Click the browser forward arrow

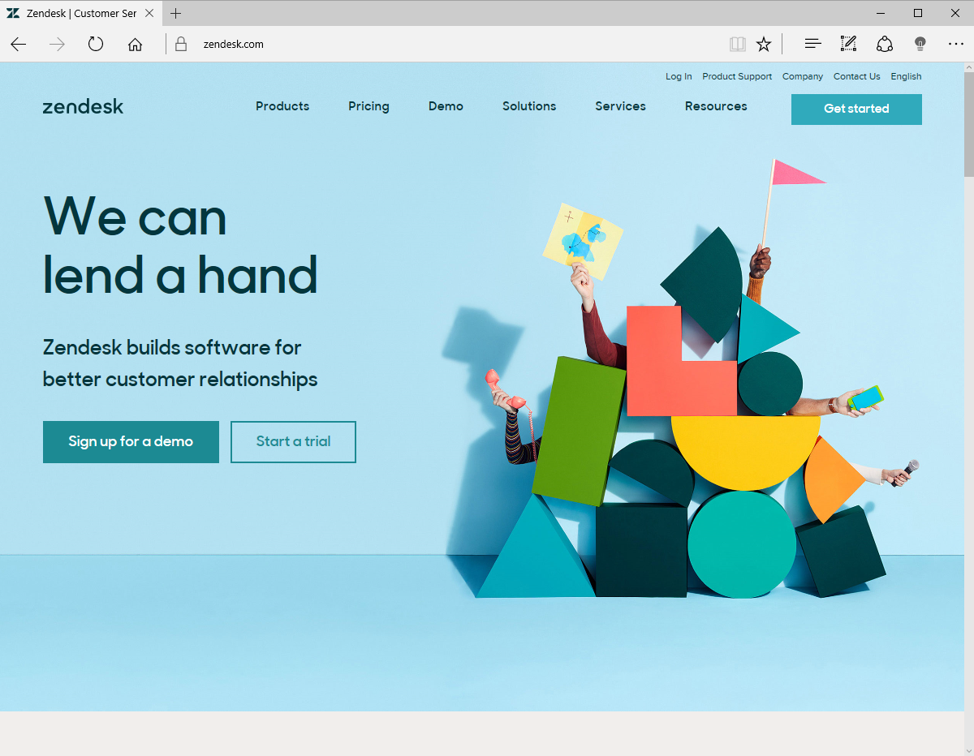pos(57,44)
